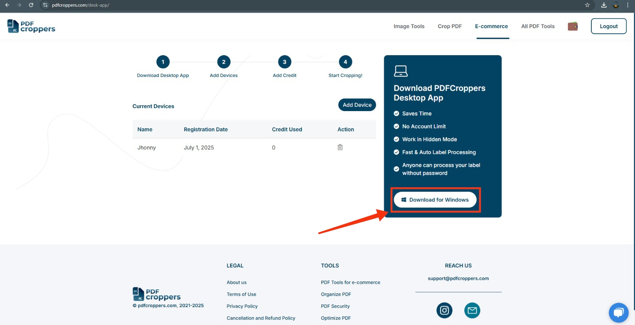Click the Add Device button
The width and height of the screenshot is (635, 325).
coord(357,105)
